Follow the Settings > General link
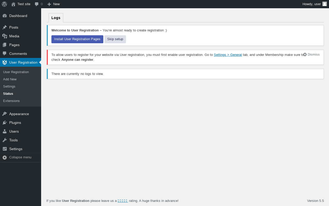329x206 pixels. 228,55
